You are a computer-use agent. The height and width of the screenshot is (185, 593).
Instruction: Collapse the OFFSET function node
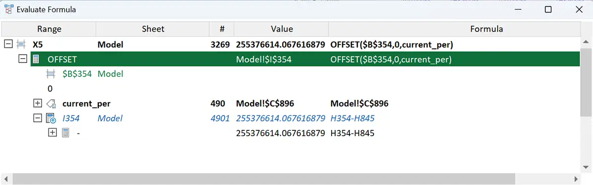click(22, 59)
